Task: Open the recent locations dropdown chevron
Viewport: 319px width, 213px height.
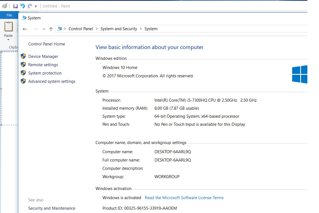Action: [x=44, y=29]
